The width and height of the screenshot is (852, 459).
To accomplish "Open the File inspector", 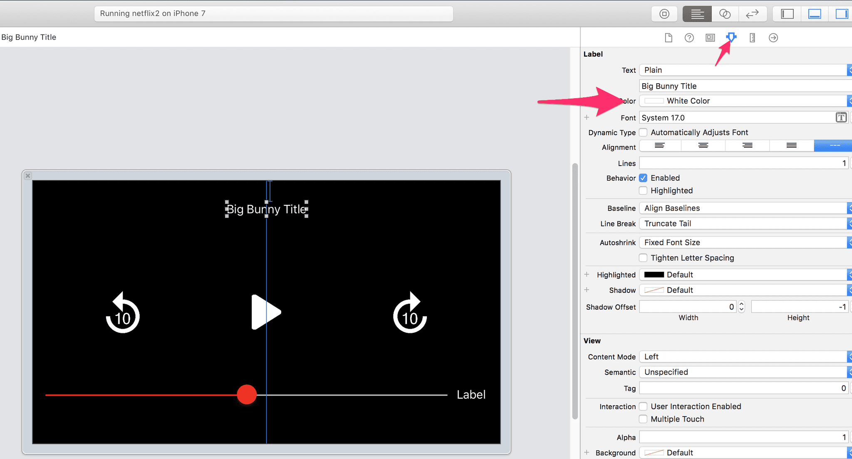I will [669, 38].
